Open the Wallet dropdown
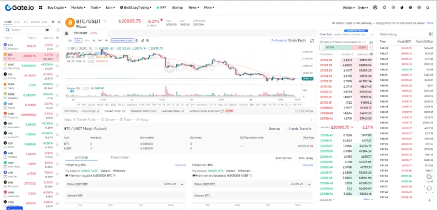Screen dimensions: 437x210 click(349, 8)
